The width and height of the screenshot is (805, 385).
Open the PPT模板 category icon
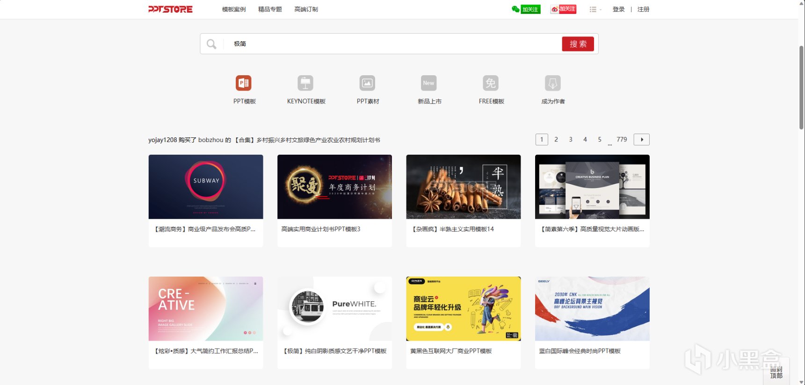click(244, 83)
